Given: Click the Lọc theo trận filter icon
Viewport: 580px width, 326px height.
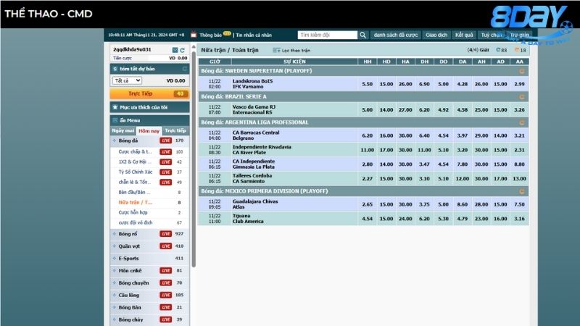Looking at the screenshot, I should click(276, 50).
